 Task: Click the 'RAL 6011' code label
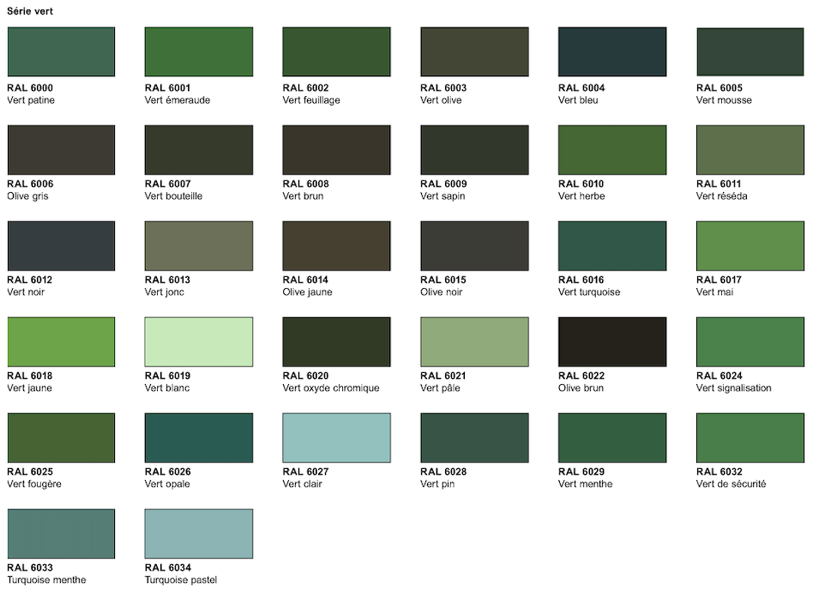[720, 183]
